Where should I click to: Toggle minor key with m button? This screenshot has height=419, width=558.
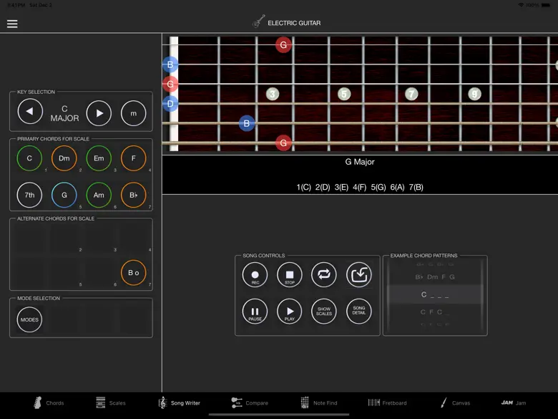point(134,112)
